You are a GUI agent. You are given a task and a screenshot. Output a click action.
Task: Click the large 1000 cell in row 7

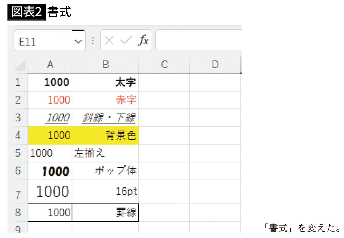click(x=50, y=192)
